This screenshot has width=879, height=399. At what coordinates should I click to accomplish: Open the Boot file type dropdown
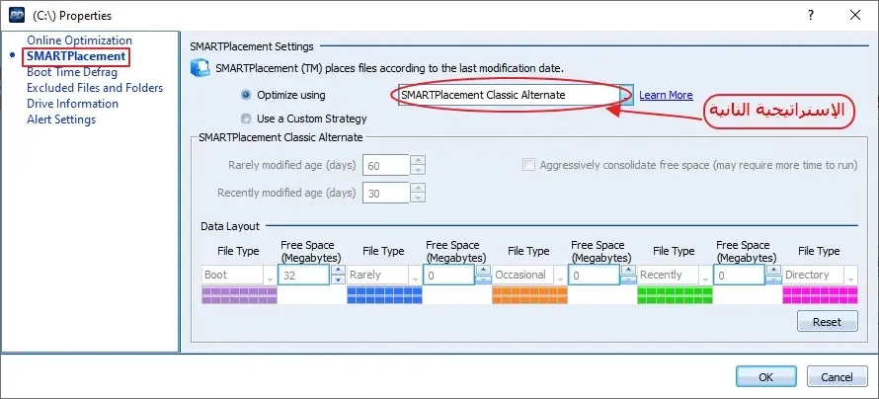[271, 276]
